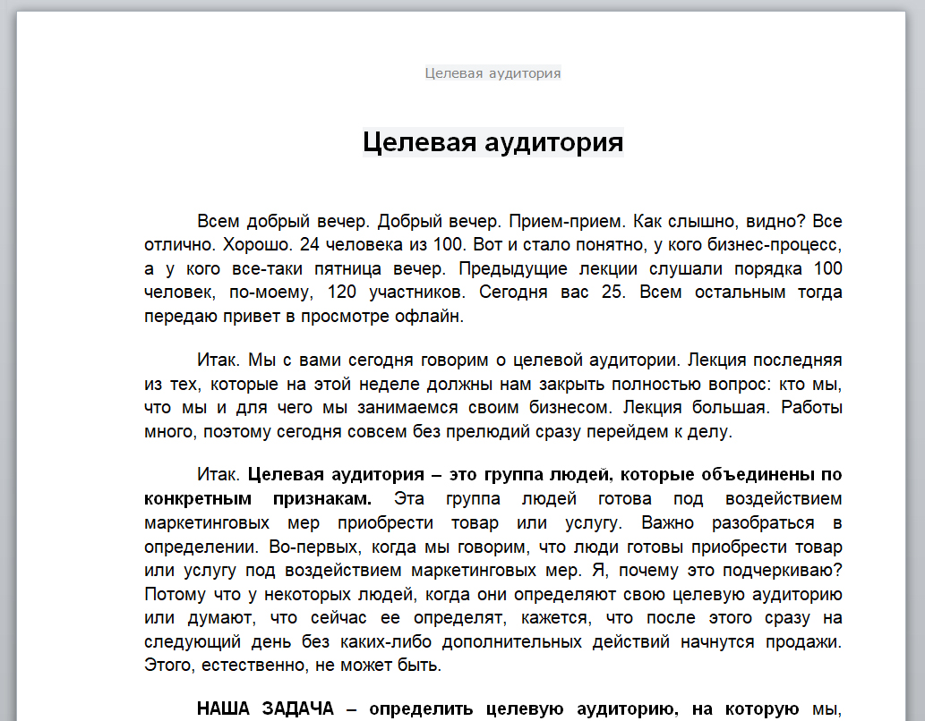Click the bold title "Целевая аудитория"
This screenshot has height=721, width=925.
tap(492, 142)
